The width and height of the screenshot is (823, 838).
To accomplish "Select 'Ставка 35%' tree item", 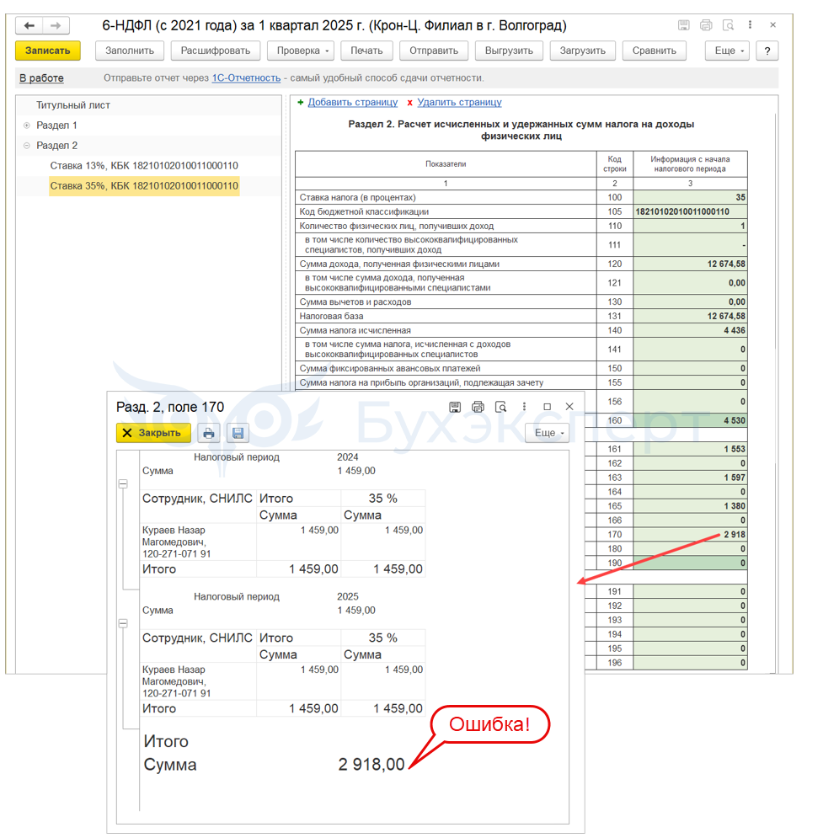I will [x=144, y=186].
